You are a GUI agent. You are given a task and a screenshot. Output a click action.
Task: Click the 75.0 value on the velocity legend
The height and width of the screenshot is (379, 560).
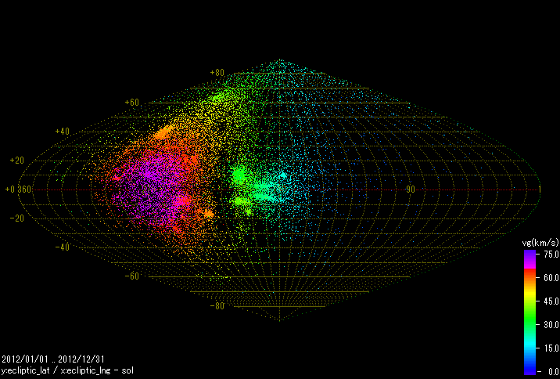(x=551, y=254)
